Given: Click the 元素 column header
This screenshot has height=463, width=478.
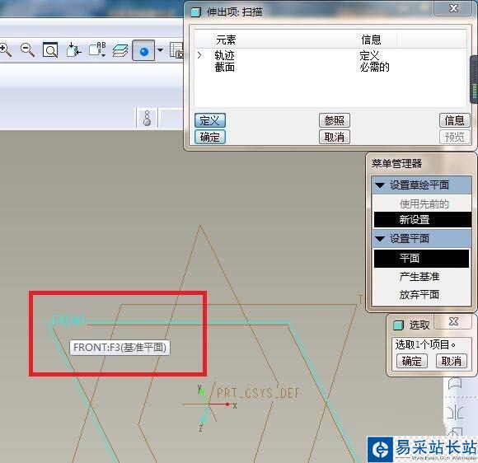Looking at the screenshot, I should [226, 40].
